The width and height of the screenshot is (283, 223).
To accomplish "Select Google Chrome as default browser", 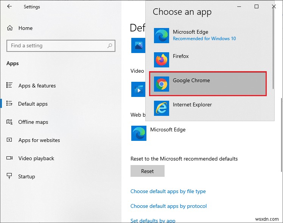I will pyautogui.click(x=208, y=84).
